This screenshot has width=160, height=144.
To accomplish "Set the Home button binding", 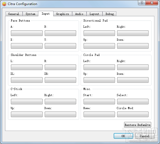I will tap(99, 114).
